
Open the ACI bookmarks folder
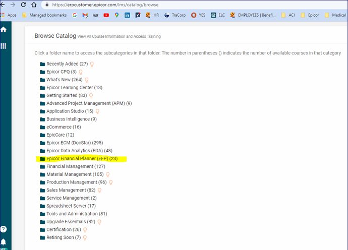click(x=288, y=15)
